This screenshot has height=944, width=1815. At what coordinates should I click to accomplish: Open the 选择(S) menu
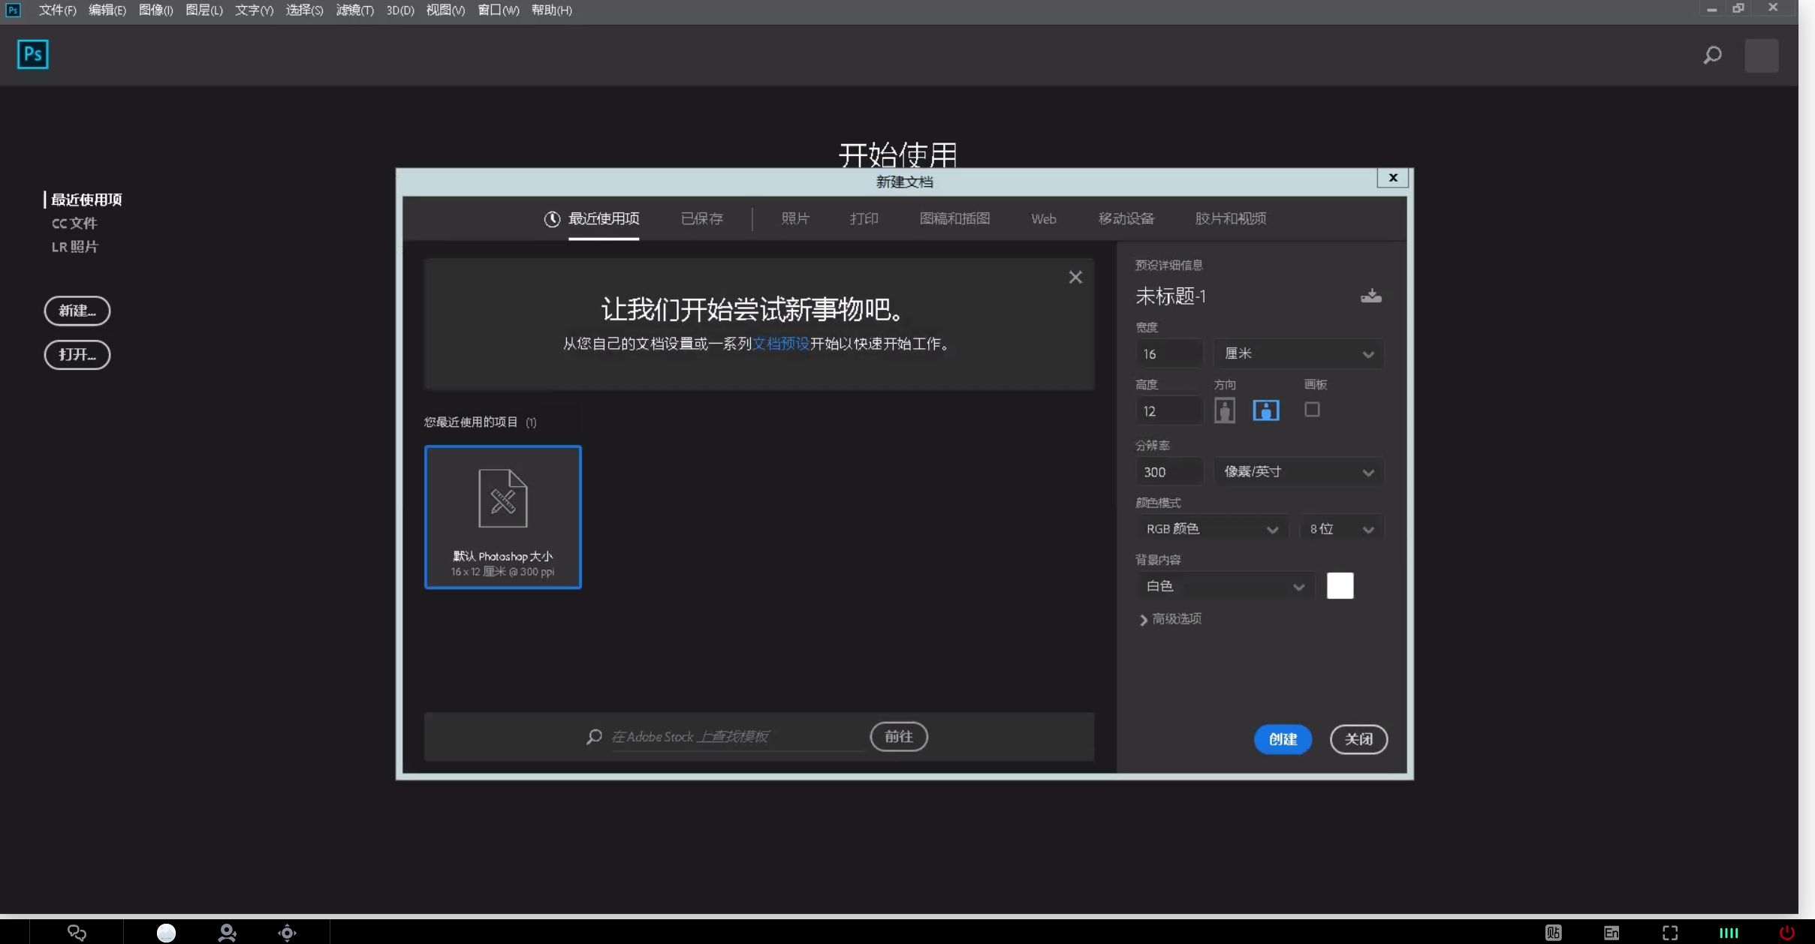tap(304, 10)
